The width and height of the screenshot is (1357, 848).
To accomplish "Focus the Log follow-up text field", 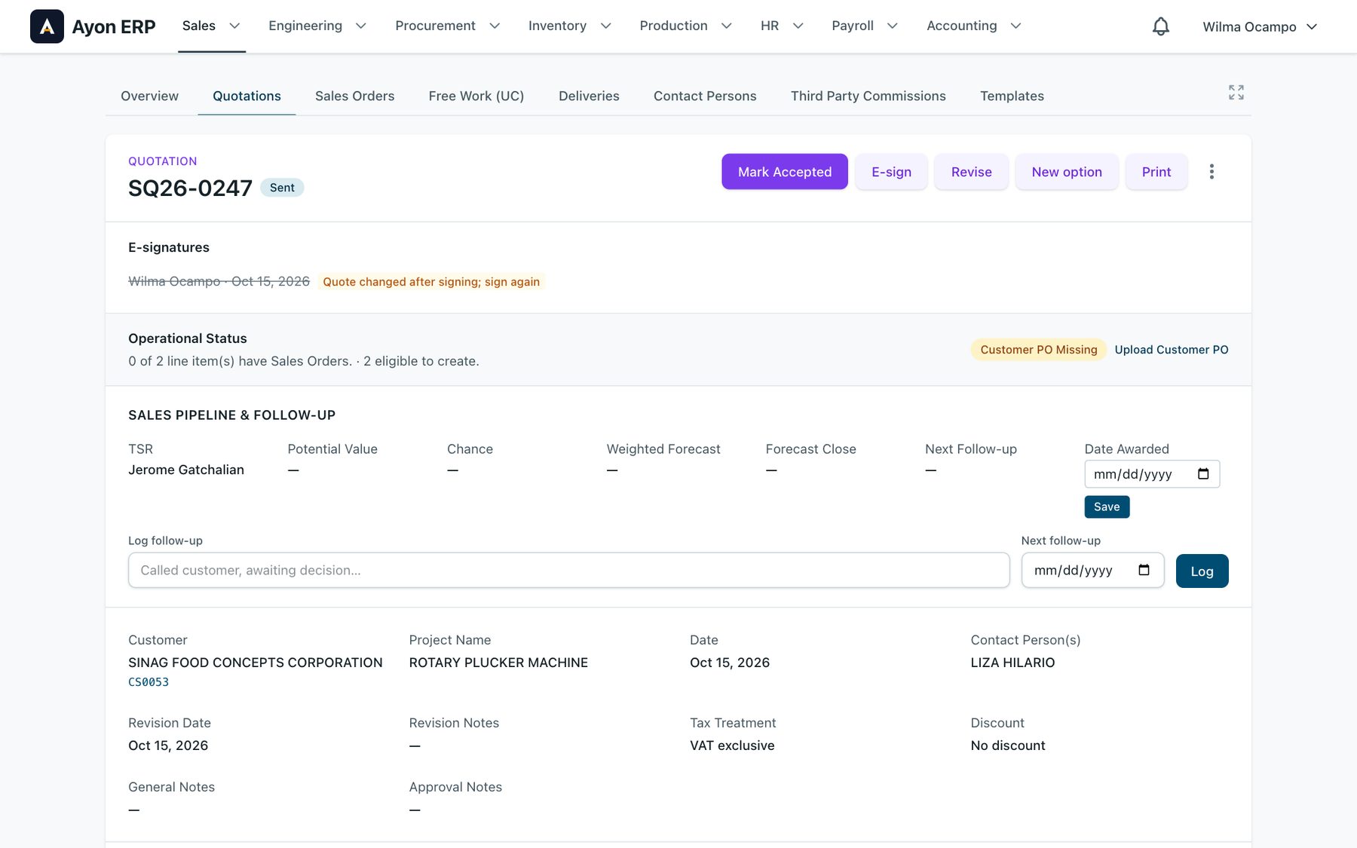I will tap(568, 570).
